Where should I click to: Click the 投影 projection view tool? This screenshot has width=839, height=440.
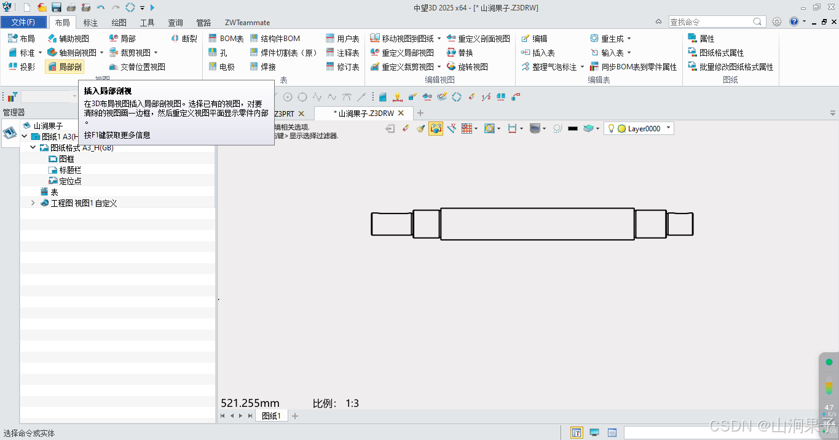click(22, 67)
